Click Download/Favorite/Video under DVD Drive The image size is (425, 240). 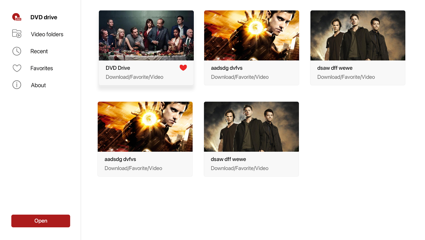tap(134, 77)
